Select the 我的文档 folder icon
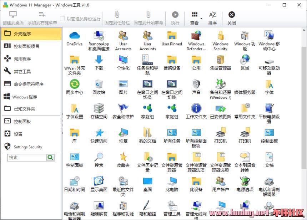The image size is (307, 220). tap(147, 132)
